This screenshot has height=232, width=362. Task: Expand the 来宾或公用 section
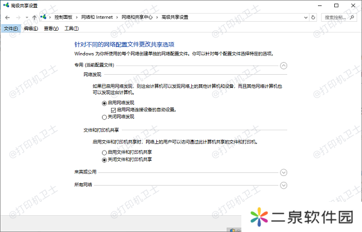(284, 172)
